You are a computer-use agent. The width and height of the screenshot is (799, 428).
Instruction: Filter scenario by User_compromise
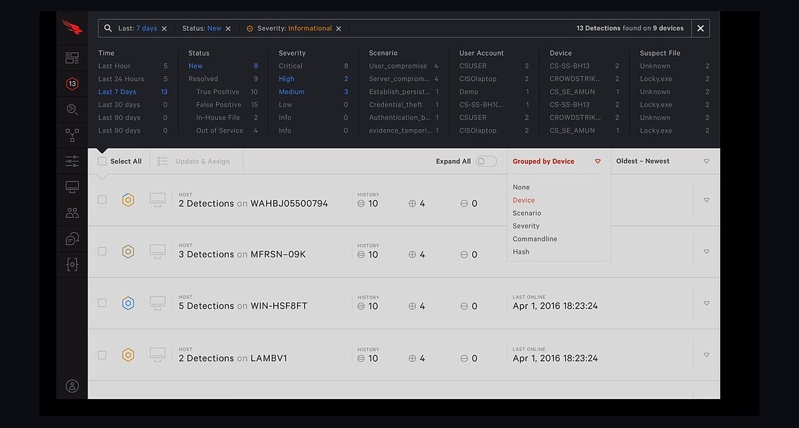pyautogui.click(x=398, y=66)
